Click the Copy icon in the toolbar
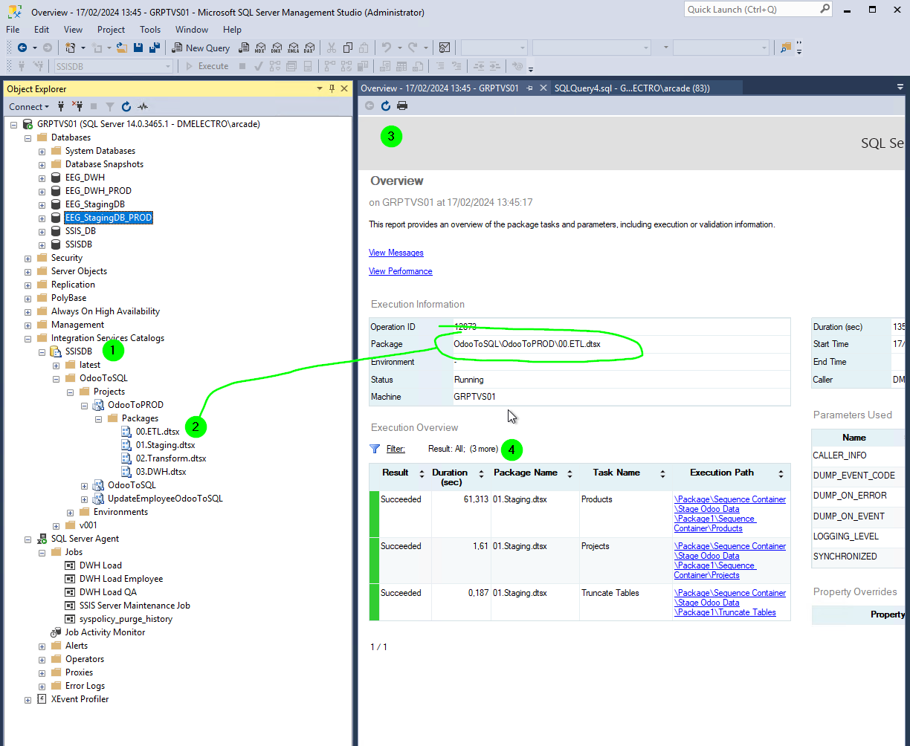 coord(347,48)
